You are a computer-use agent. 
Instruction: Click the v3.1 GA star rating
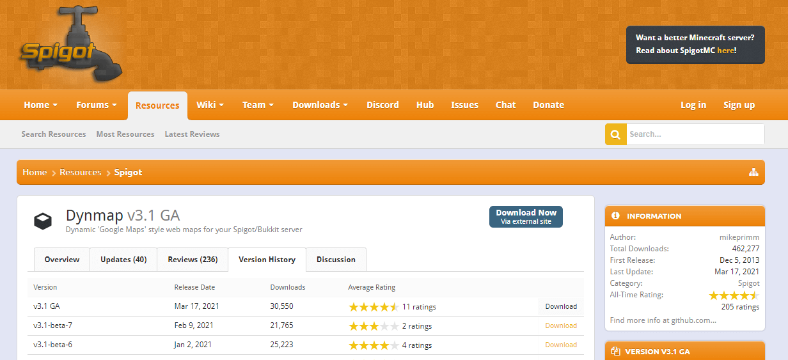(374, 307)
